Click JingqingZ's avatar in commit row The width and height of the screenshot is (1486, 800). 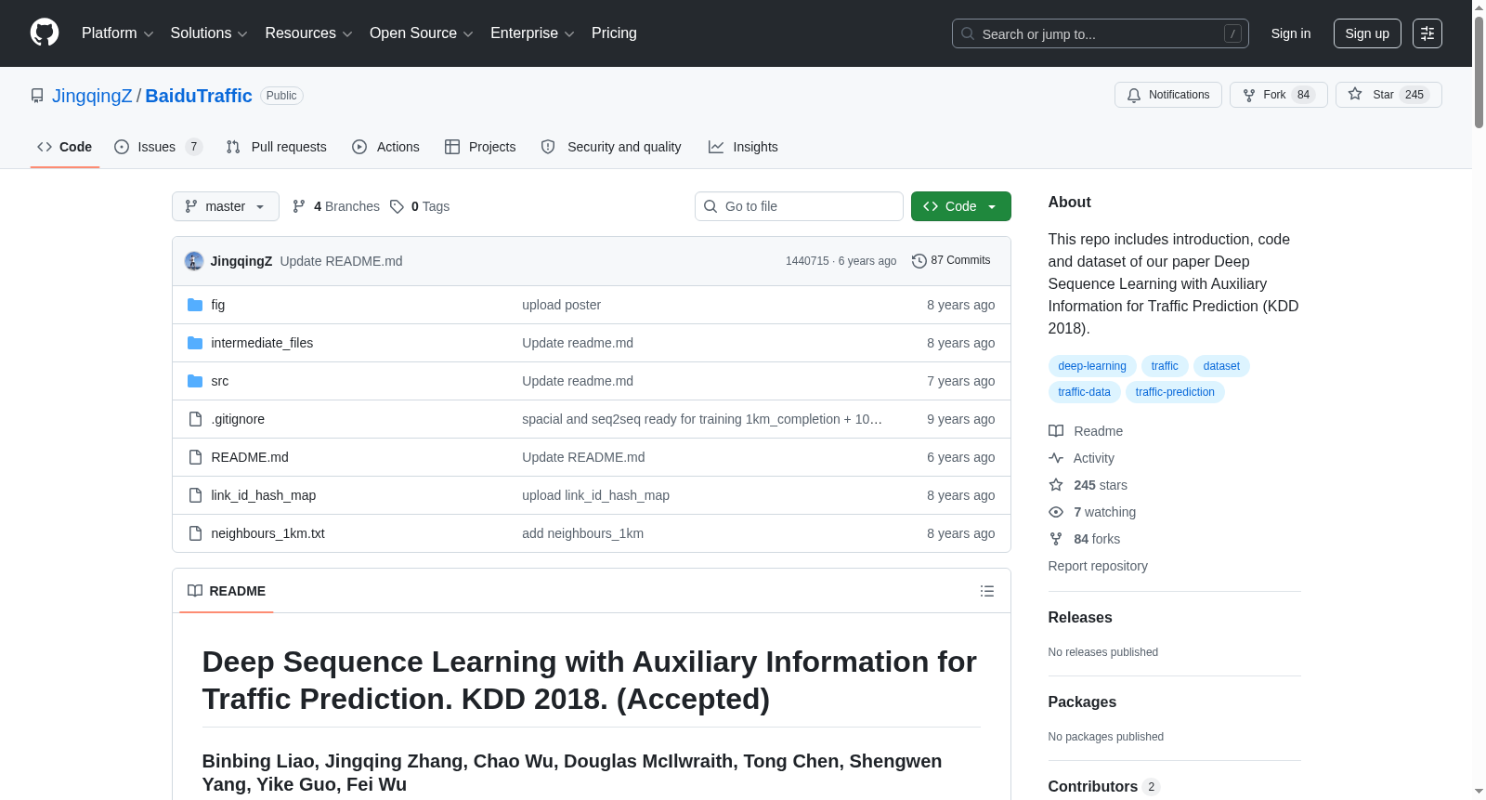click(x=194, y=261)
